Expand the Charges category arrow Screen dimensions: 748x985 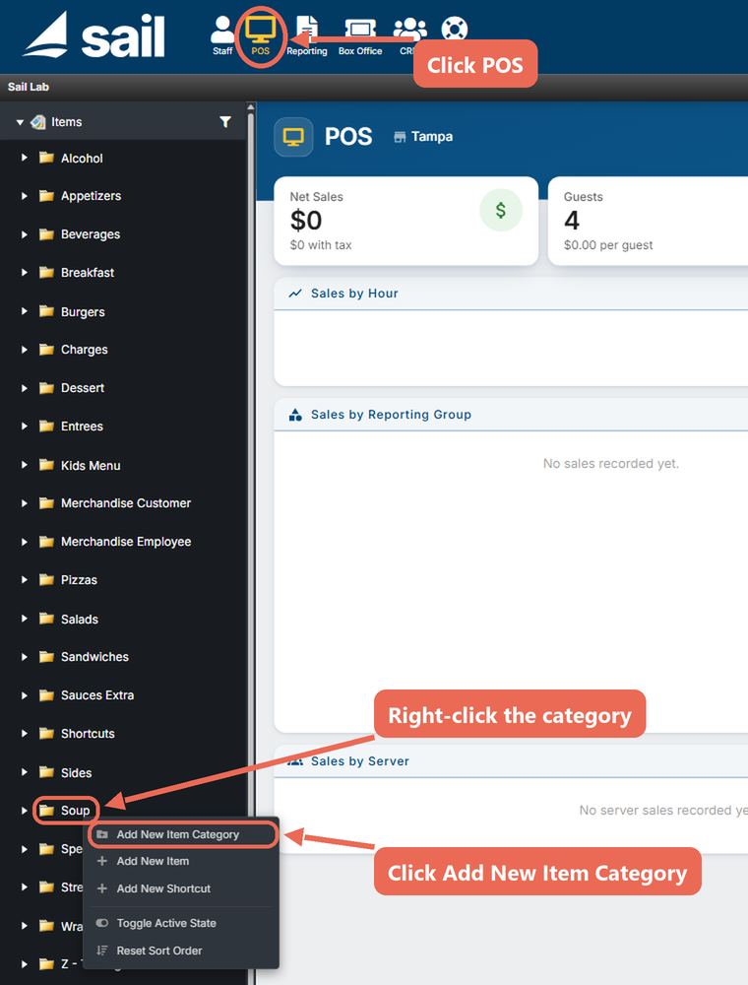(25, 350)
